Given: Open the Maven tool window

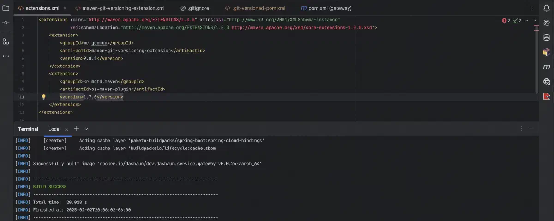Looking at the screenshot, I should (x=547, y=67).
